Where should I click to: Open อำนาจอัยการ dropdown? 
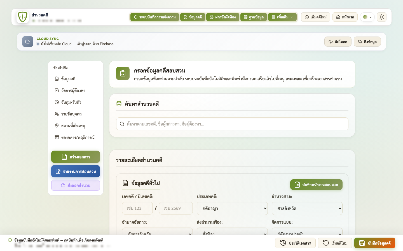157,231
